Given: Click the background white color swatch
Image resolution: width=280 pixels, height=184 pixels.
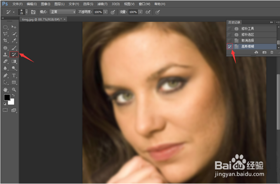Looking at the screenshot, I should pyautogui.click(x=12, y=102).
